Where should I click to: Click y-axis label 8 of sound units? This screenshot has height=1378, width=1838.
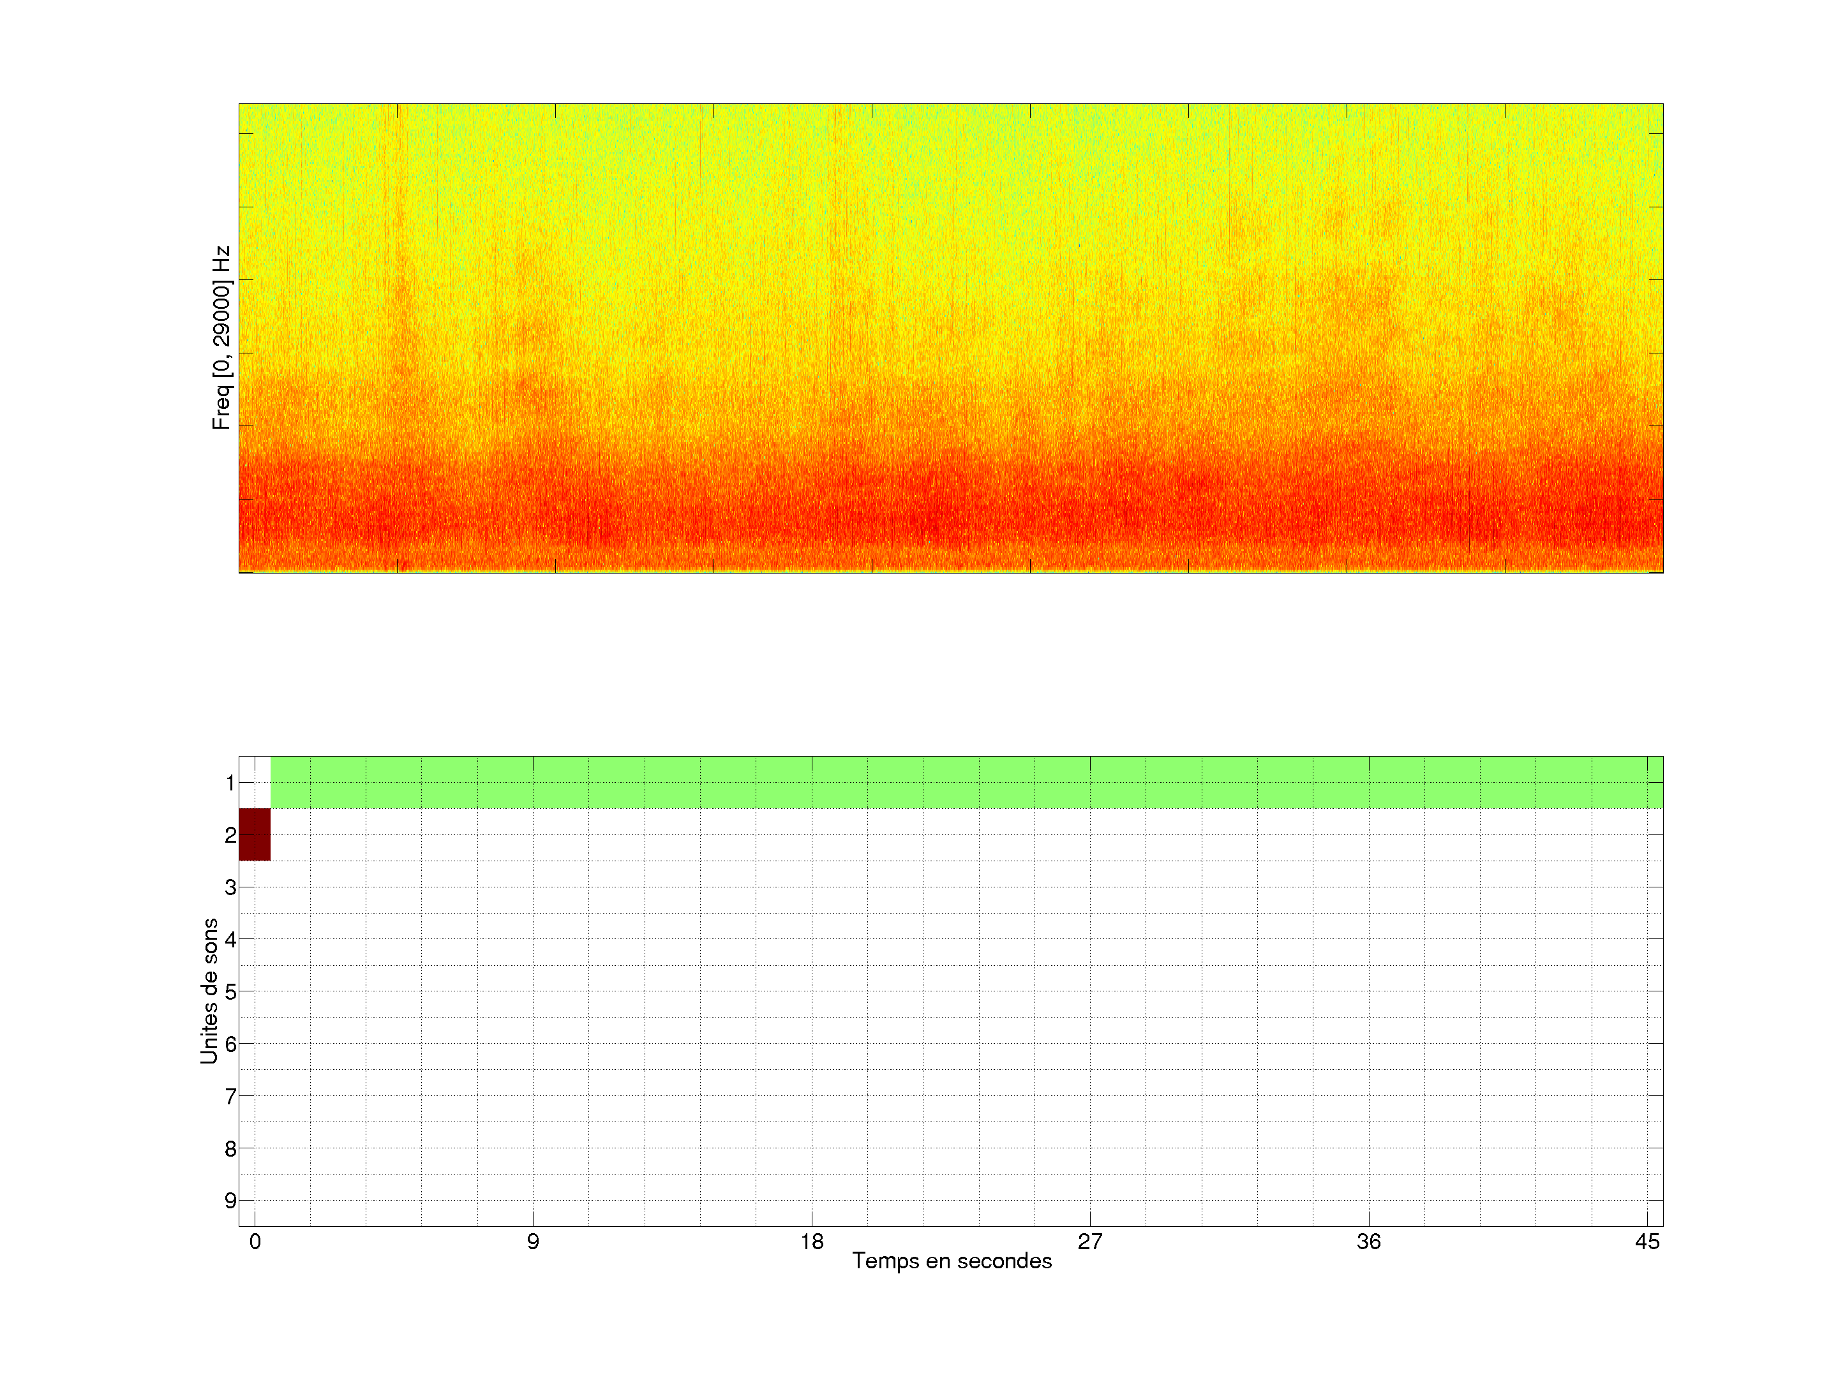tap(230, 1149)
